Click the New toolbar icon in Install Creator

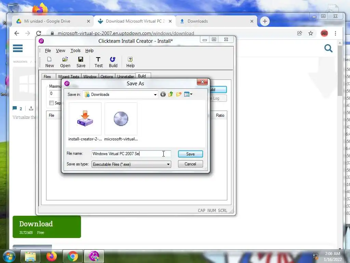(x=50, y=62)
